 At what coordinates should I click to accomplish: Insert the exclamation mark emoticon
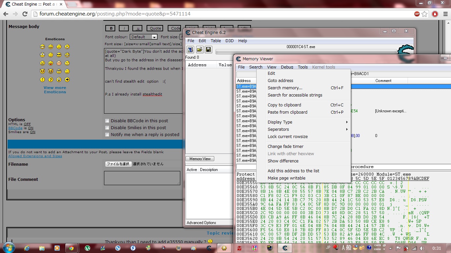click(42, 79)
